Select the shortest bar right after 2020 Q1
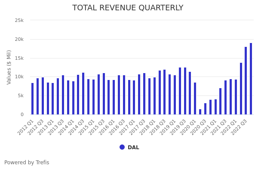This screenshot has height=172, width=258. click(x=200, y=112)
